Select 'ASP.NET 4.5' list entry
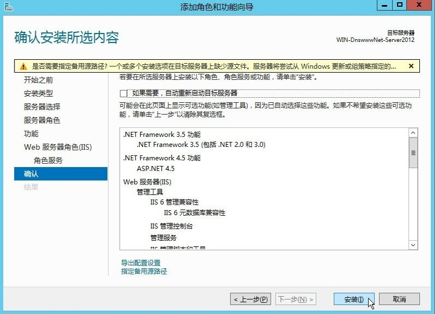435x314 pixels. pyautogui.click(x=155, y=169)
